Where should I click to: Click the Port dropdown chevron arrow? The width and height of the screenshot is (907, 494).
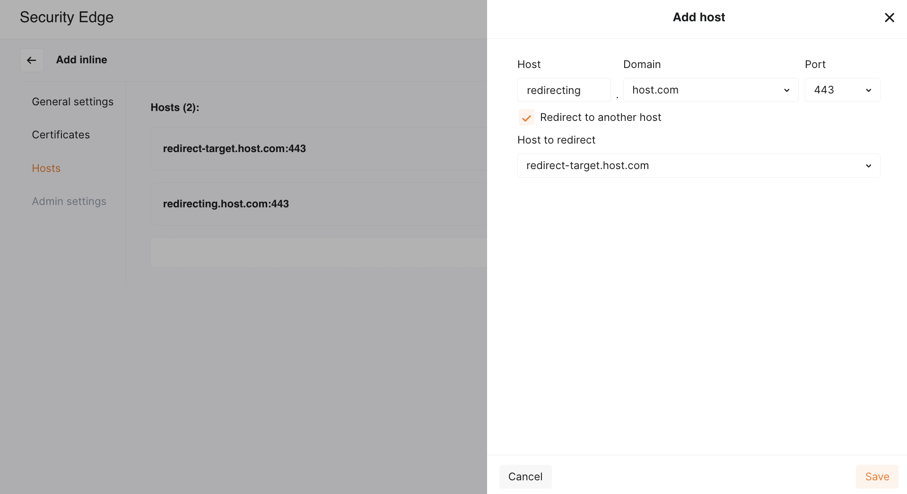868,90
